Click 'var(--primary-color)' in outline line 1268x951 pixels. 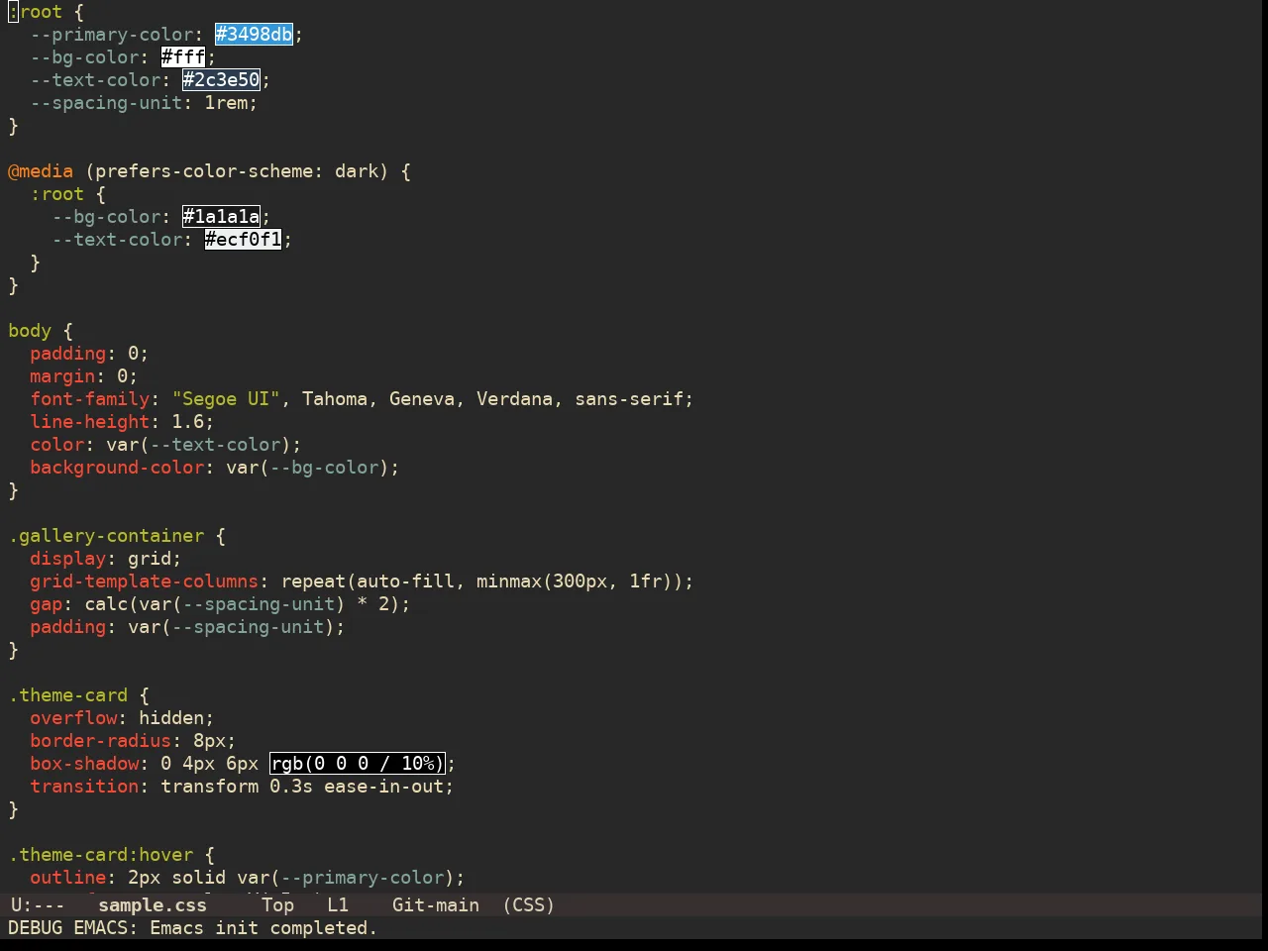click(346, 878)
